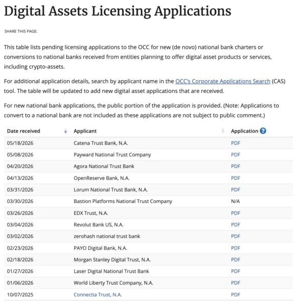Select the N/A application cell
The height and width of the screenshot is (305, 297).
235,201
